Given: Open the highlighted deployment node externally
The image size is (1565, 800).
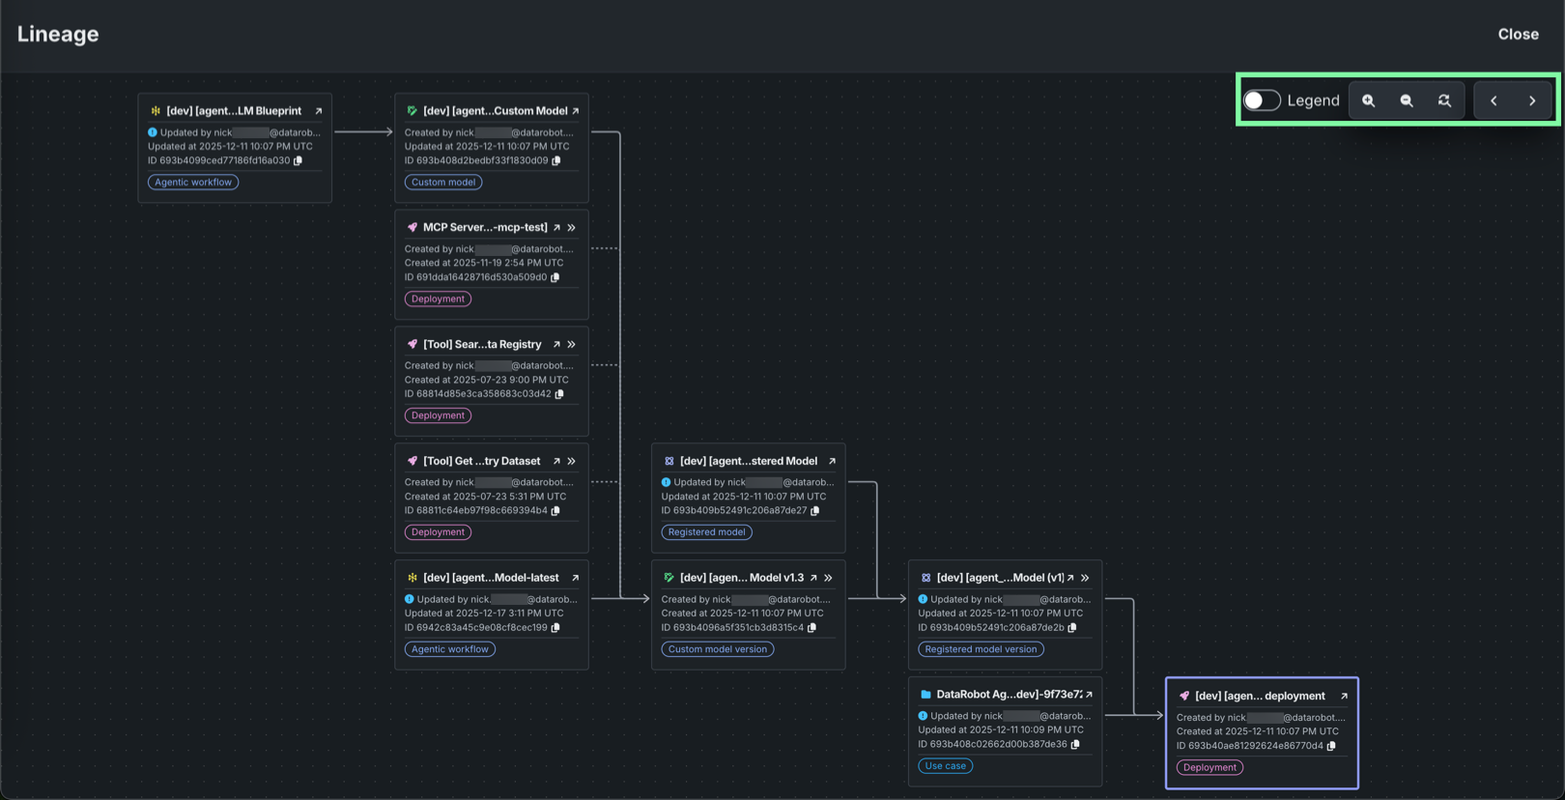Looking at the screenshot, I should tap(1344, 696).
